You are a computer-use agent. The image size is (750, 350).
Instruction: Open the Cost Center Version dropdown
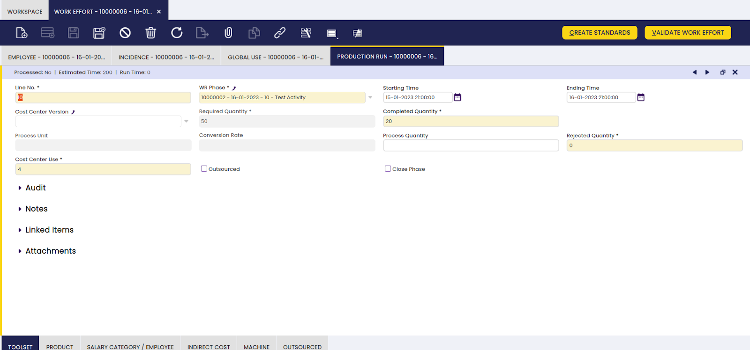pyautogui.click(x=186, y=121)
